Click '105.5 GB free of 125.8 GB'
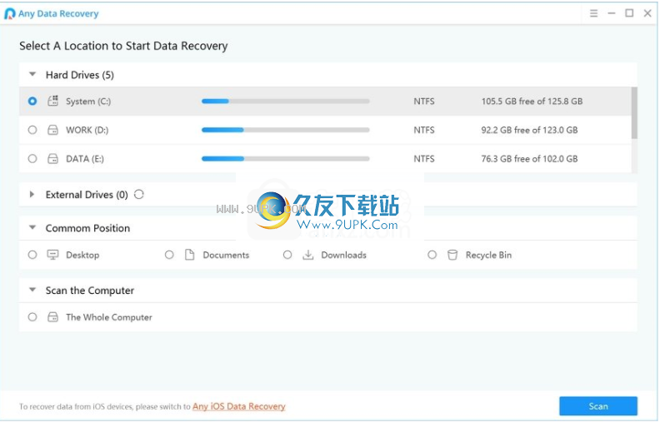 pyautogui.click(x=532, y=101)
